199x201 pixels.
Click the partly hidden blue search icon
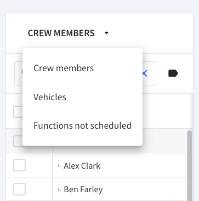click(x=22, y=72)
